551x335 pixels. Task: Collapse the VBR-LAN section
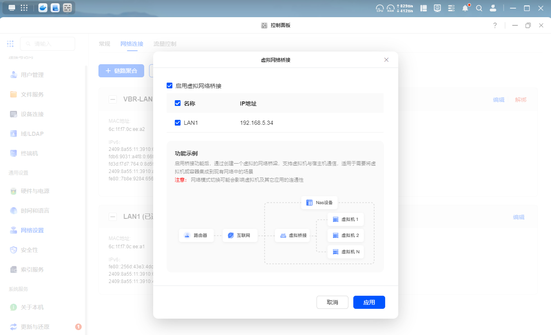112,99
